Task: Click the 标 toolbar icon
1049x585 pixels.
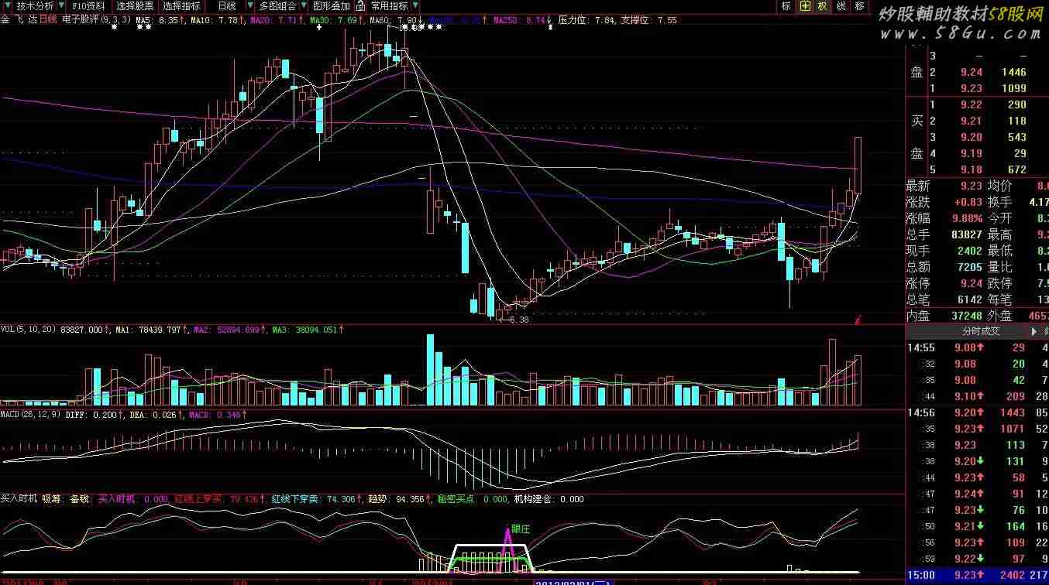Action: click(x=786, y=6)
